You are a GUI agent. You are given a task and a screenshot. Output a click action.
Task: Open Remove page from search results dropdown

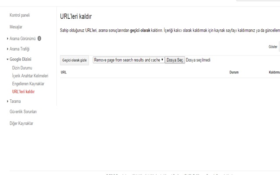[x=129, y=60]
